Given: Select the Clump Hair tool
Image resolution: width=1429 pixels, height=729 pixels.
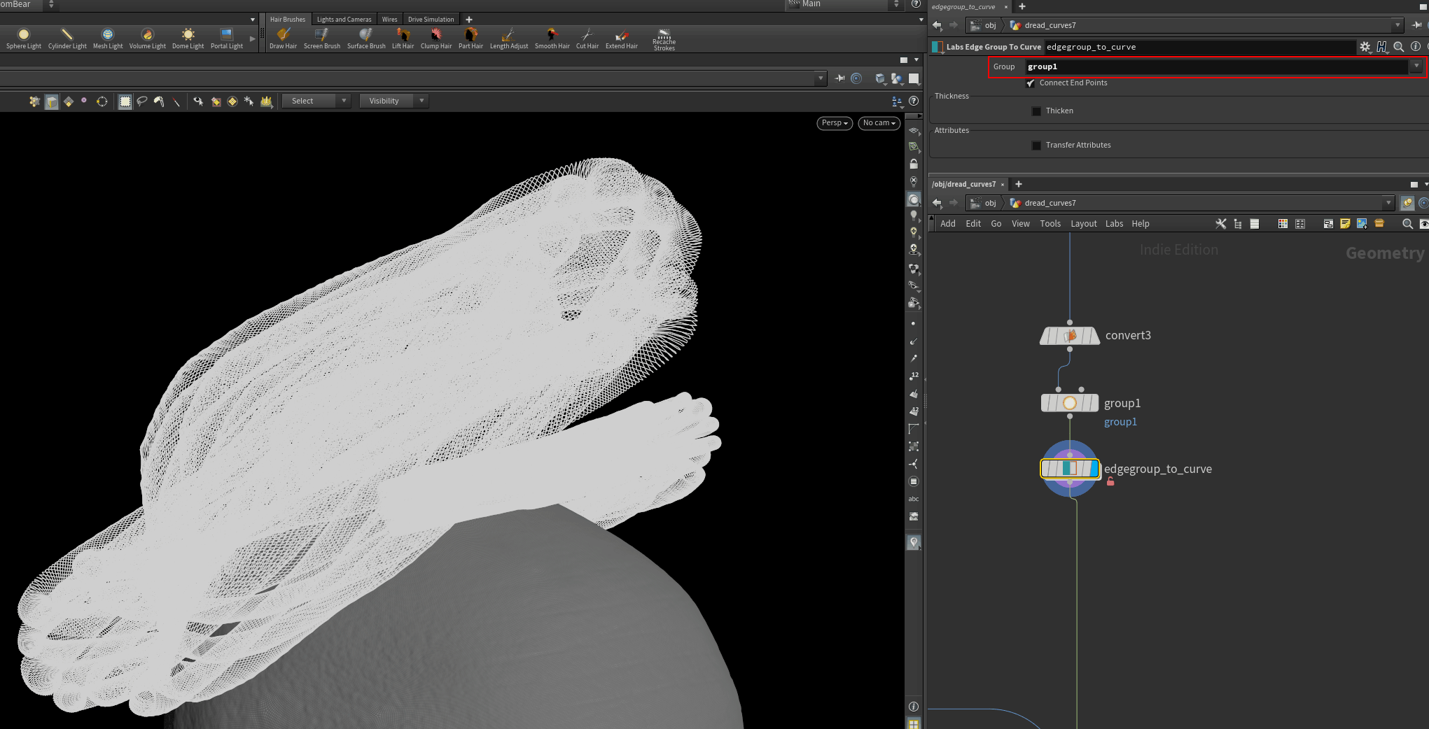Looking at the screenshot, I should (x=436, y=38).
